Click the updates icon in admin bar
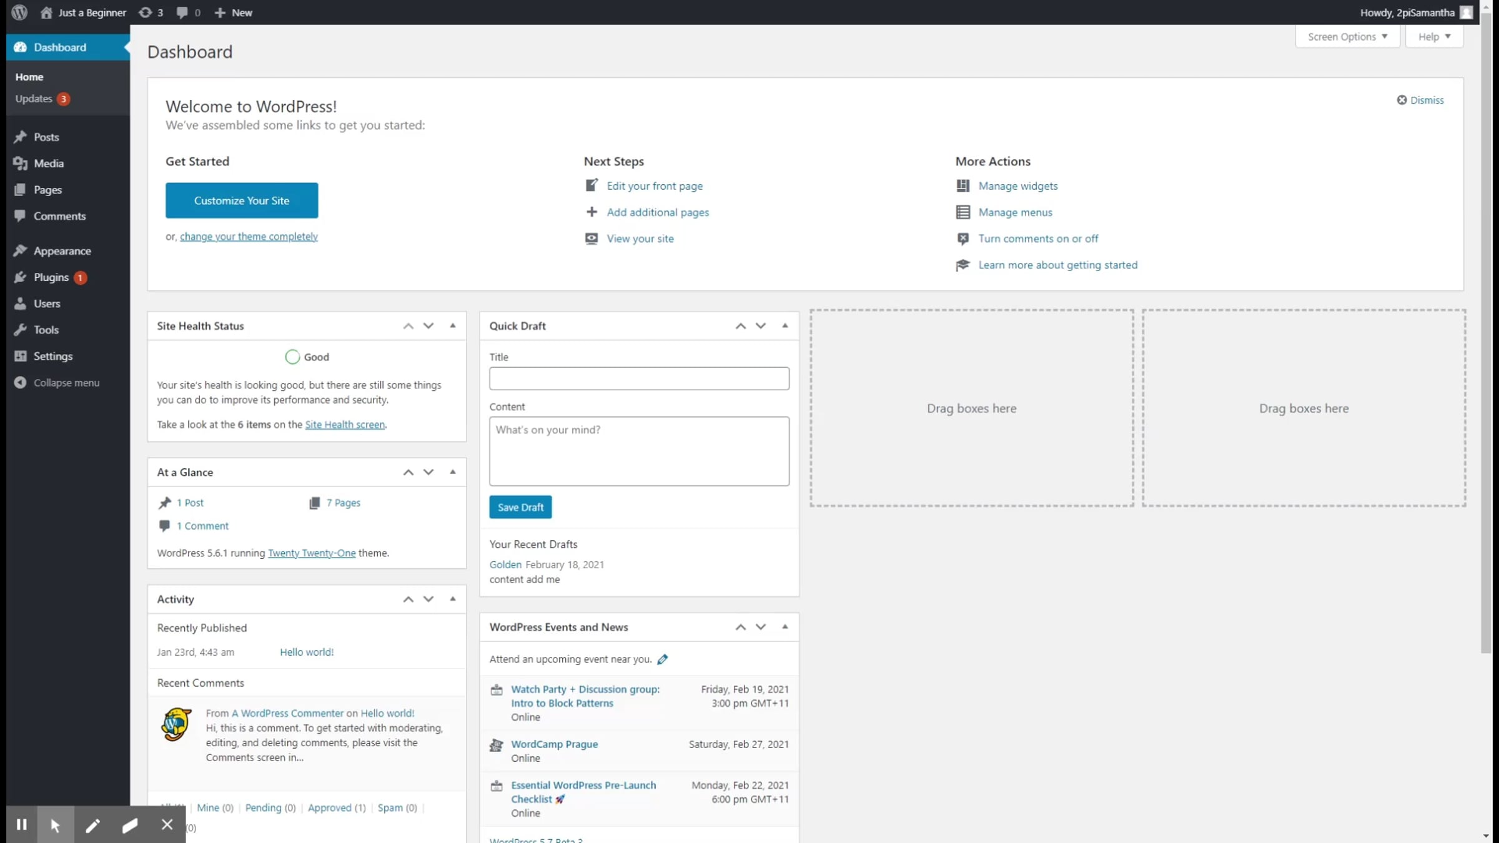1499x843 pixels. click(x=145, y=12)
